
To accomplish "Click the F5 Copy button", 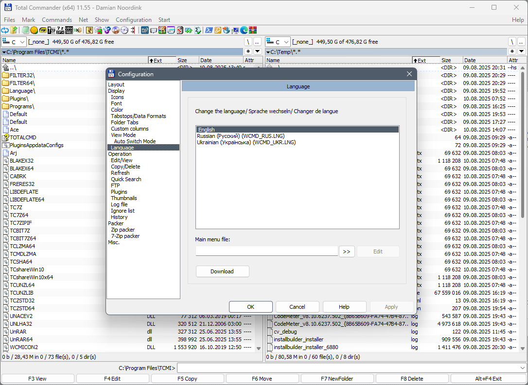I will [x=187, y=379].
